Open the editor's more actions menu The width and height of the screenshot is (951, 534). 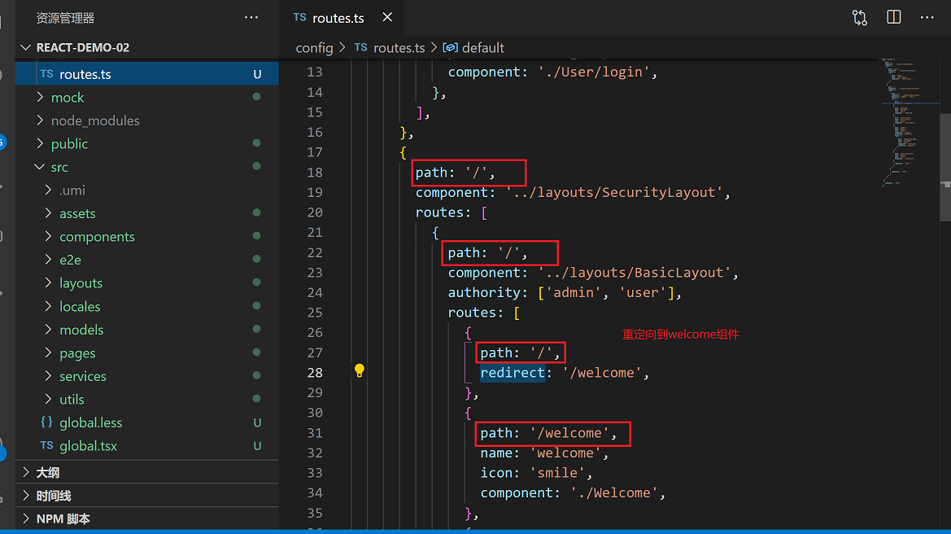point(927,18)
